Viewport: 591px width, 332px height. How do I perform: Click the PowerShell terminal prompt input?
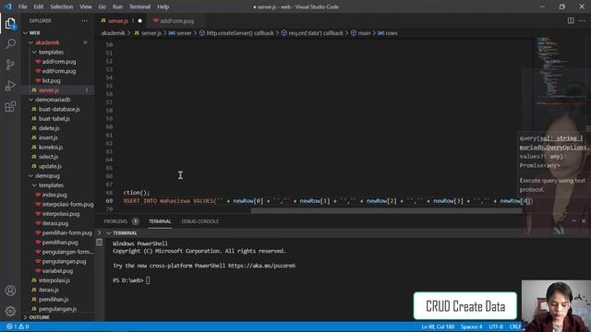point(148,280)
